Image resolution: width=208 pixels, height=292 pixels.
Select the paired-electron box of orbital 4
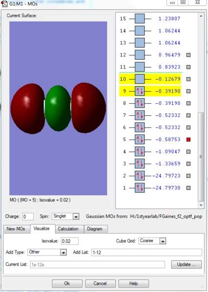(140, 152)
